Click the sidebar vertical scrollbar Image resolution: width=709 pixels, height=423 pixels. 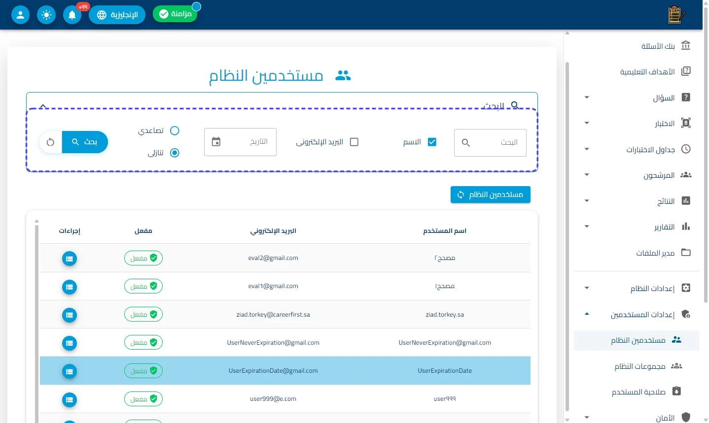[x=567, y=236]
